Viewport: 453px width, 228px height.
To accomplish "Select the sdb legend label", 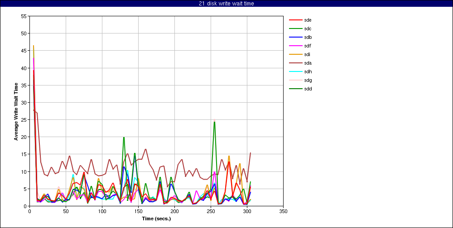I will tap(308, 37).
